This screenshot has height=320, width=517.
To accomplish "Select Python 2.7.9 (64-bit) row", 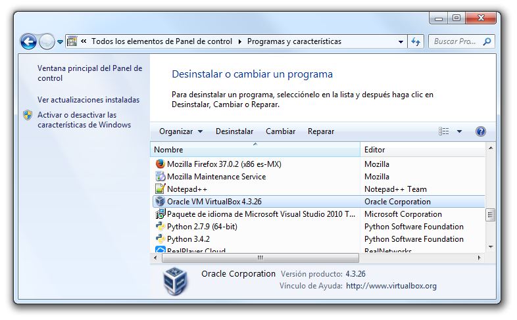I will coord(319,227).
